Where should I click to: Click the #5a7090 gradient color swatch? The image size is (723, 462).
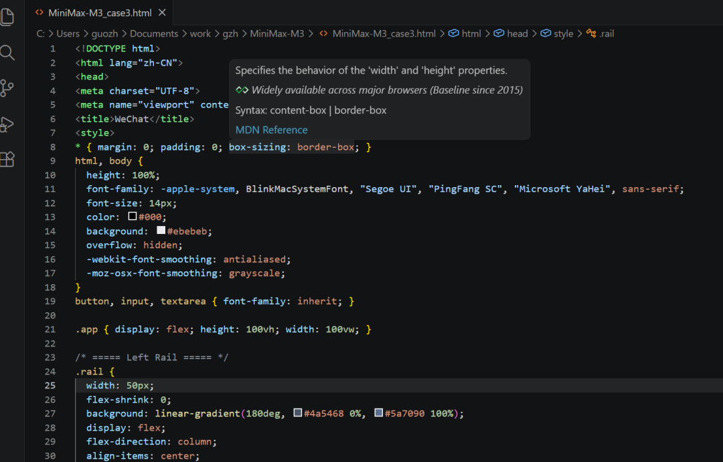(x=378, y=413)
